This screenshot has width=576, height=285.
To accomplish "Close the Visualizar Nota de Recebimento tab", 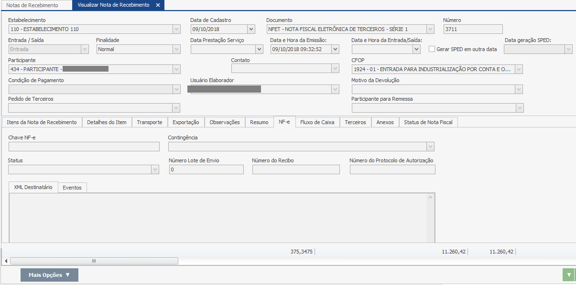I will (158, 5).
